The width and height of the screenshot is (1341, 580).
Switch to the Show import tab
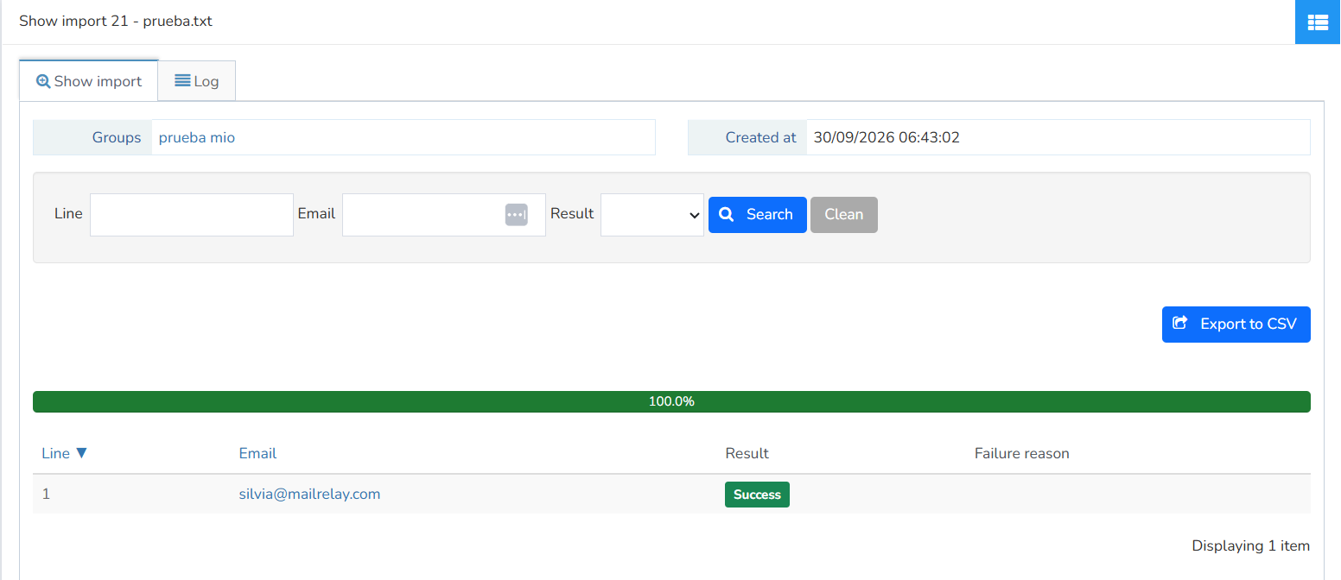[x=89, y=81]
